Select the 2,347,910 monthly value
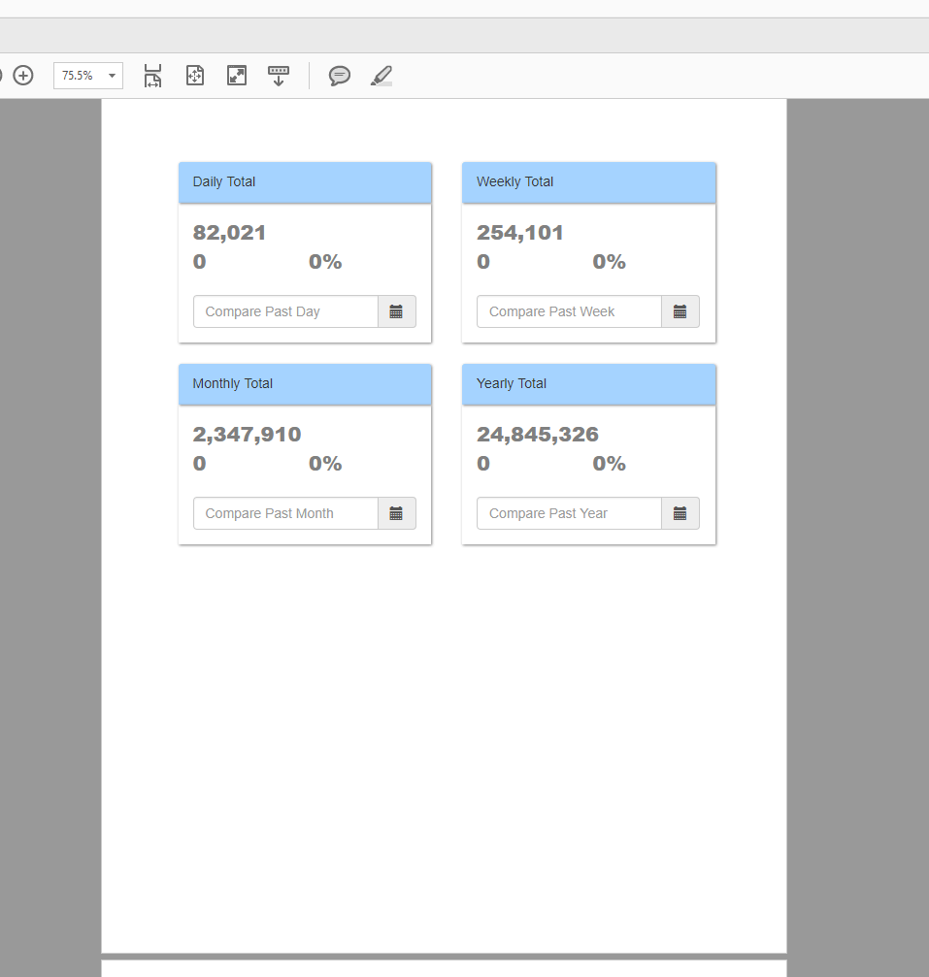 (x=247, y=435)
